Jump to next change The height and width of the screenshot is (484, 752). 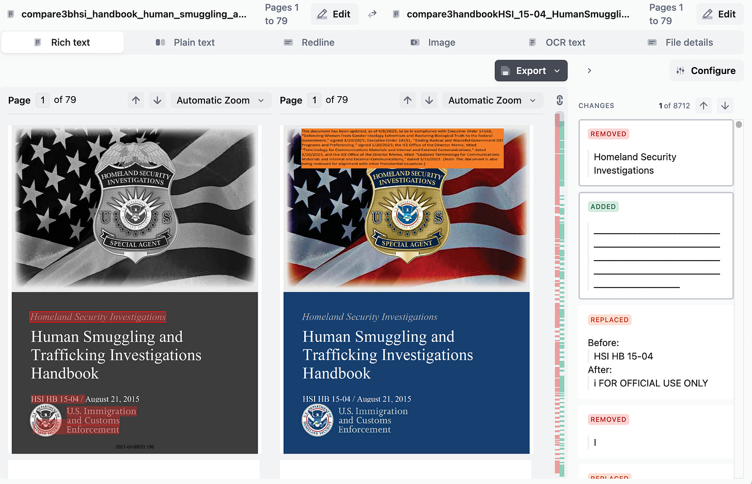coord(725,105)
